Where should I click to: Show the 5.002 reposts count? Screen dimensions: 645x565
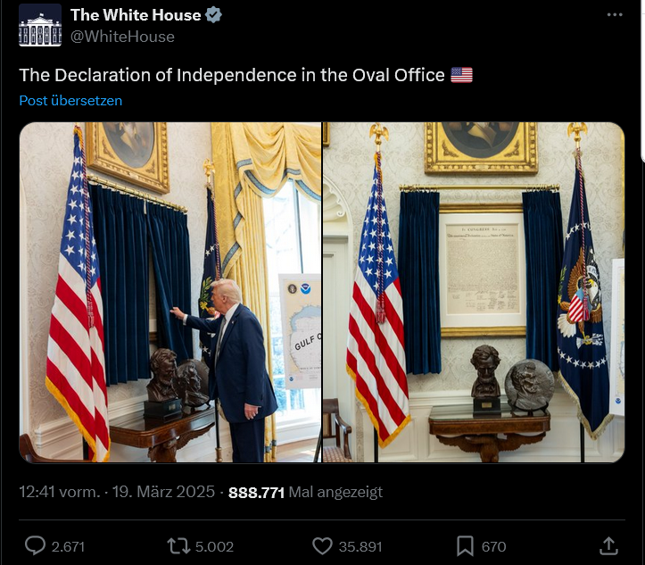[x=214, y=546]
